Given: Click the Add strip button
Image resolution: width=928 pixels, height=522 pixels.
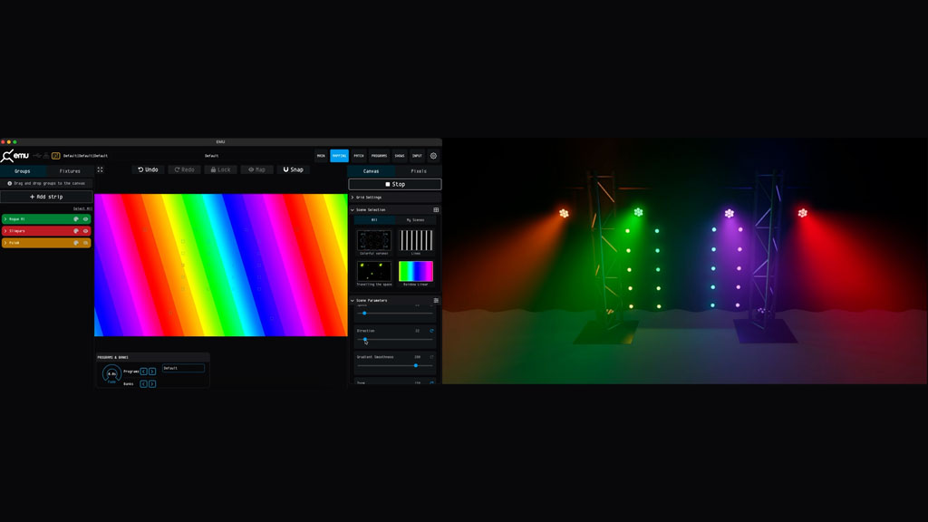Looking at the screenshot, I should pos(46,197).
